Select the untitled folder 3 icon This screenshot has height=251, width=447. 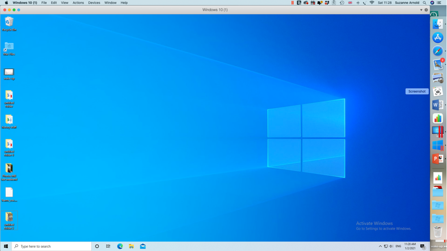pyautogui.click(x=9, y=221)
